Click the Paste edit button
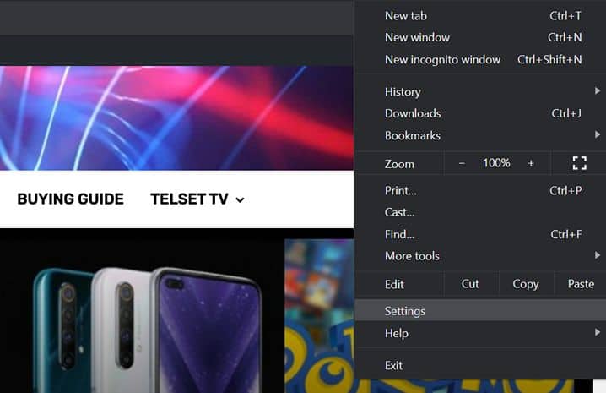 [x=581, y=284]
